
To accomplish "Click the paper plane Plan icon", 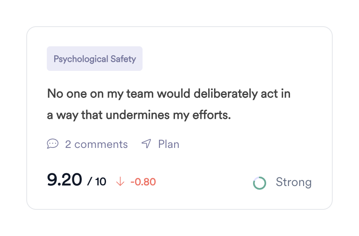I will tap(146, 144).
